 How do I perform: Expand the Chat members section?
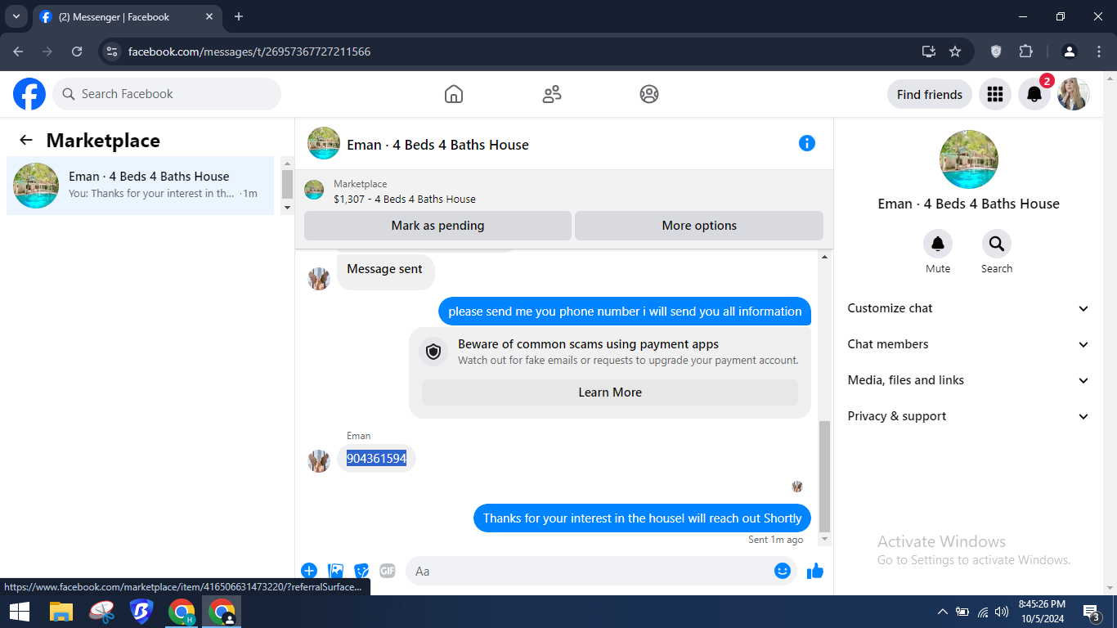click(x=968, y=344)
